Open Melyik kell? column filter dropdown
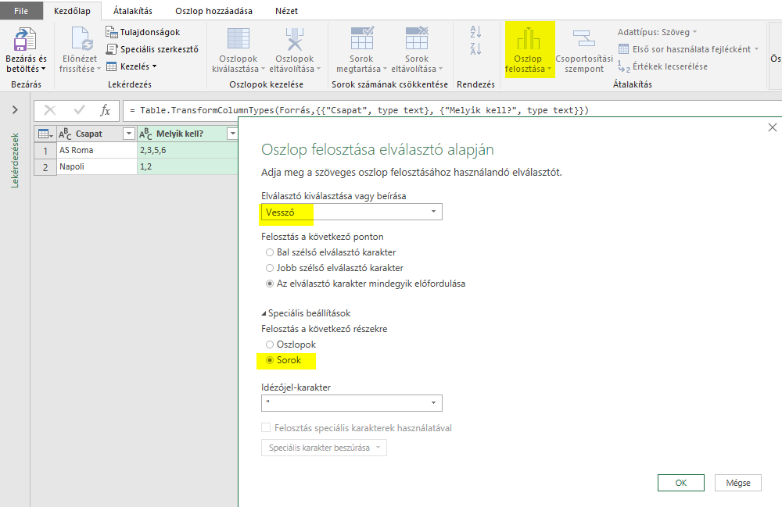 pos(232,134)
